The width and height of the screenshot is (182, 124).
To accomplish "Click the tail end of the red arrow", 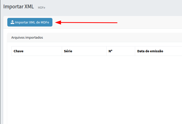I will tap(117, 23).
